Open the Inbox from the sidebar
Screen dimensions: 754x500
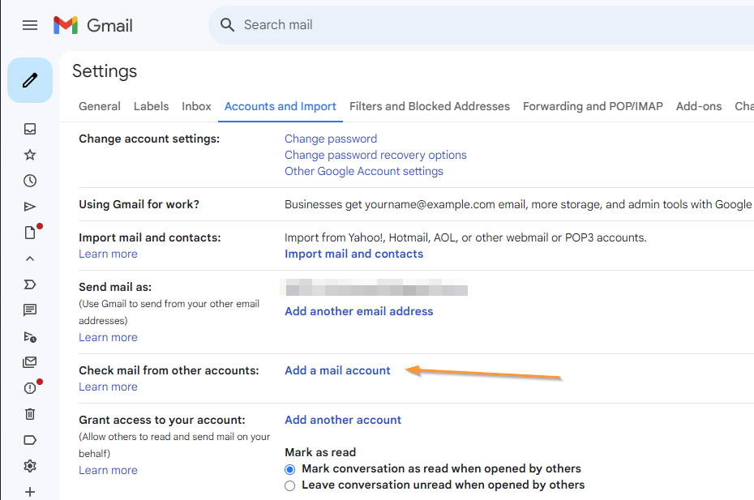tap(30, 129)
